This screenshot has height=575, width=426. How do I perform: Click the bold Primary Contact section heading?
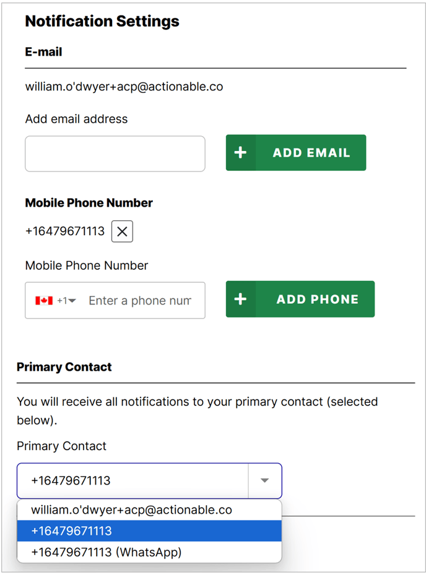[64, 366]
